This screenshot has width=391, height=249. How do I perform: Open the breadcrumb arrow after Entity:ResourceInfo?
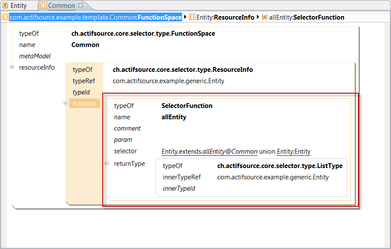click(258, 17)
